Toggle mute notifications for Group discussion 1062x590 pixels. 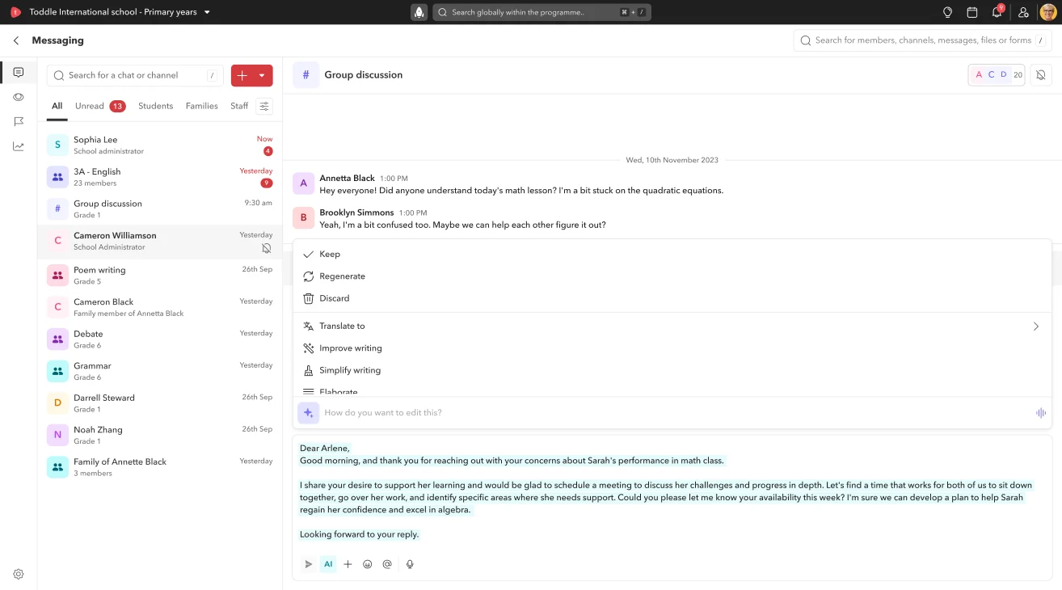coord(1041,75)
